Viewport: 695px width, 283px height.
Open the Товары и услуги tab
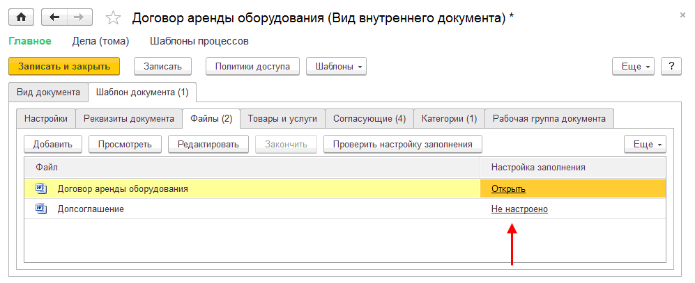click(282, 118)
